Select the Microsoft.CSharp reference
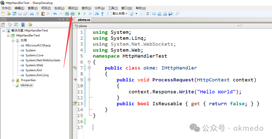The width and height of the screenshot is (272, 139). pyautogui.click(x=38, y=46)
